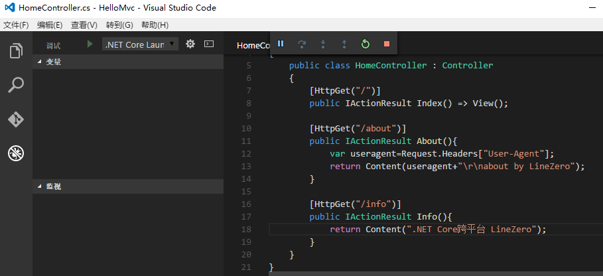The width and height of the screenshot is (603, 276).
Task: Start debugging with the green play button
Action: pos(90,44)
